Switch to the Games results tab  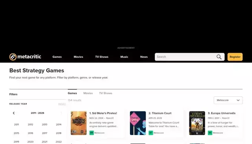pyautogui.click(x=72, y=93)
